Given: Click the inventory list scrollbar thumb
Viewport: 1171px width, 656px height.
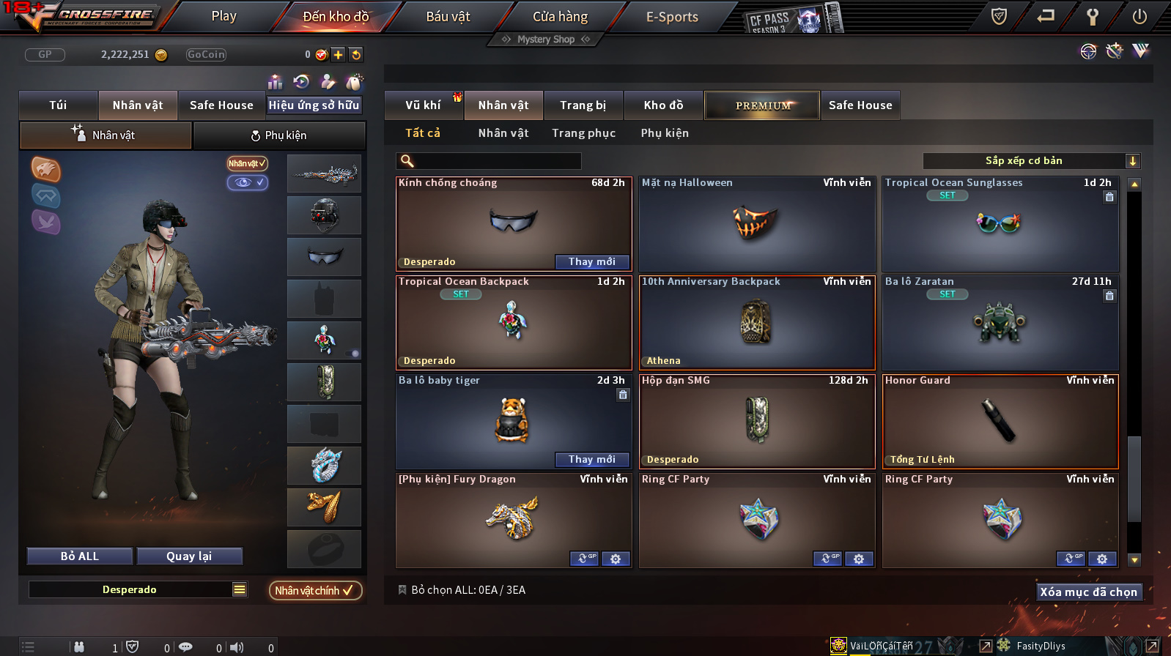Looking at the screenshot, I should tap(1134, 479).
